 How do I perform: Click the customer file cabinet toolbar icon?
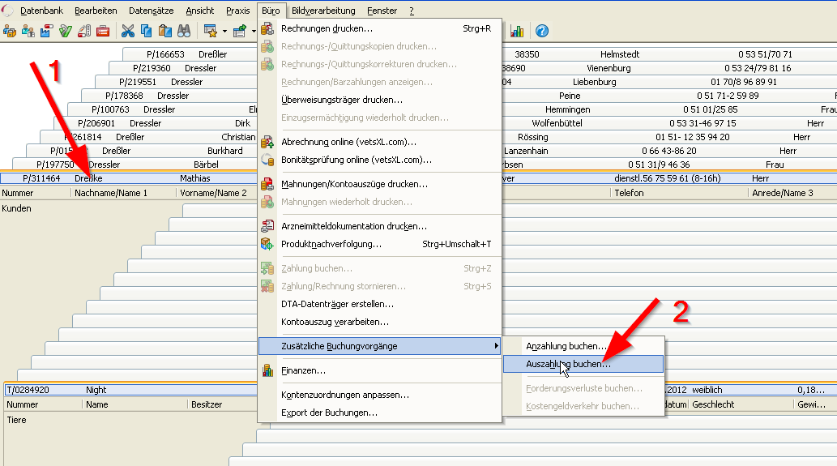click(x=9, y=31)
